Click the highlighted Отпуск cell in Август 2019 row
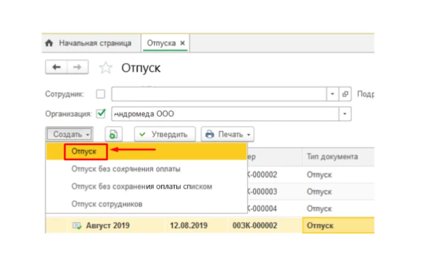 339,225
